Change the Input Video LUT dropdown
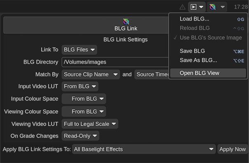Image resolution: width=249 pixels, height=163 pixels. click(x=80, y=86)
